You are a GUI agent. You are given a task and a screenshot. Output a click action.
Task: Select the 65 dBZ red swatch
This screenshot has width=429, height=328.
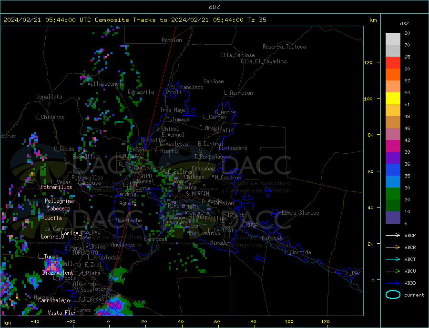[x=393, y=62]
